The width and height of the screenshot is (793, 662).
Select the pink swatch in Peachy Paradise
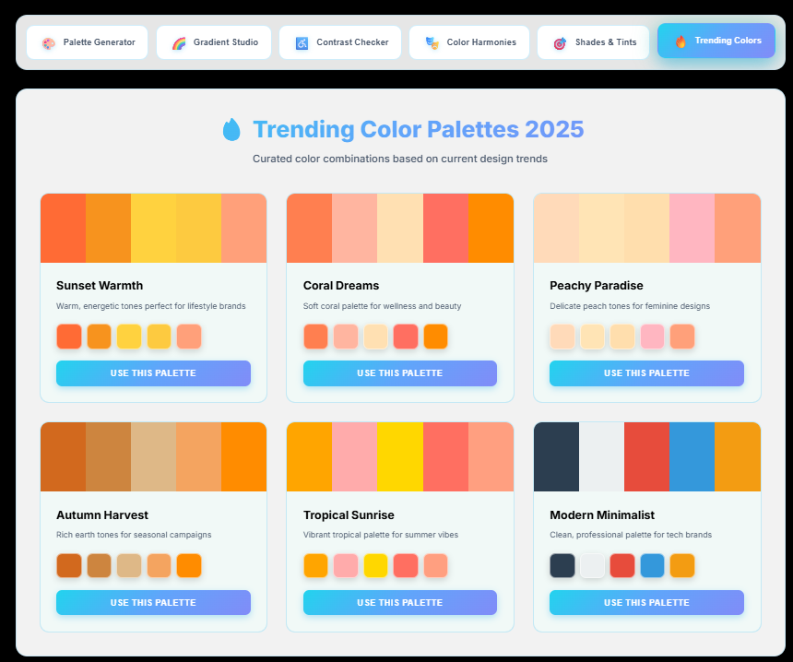click(653, 337)
